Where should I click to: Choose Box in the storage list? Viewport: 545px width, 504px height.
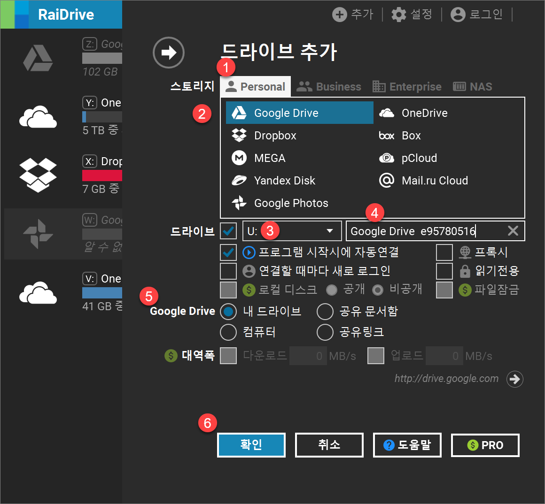tap(400, 135)
